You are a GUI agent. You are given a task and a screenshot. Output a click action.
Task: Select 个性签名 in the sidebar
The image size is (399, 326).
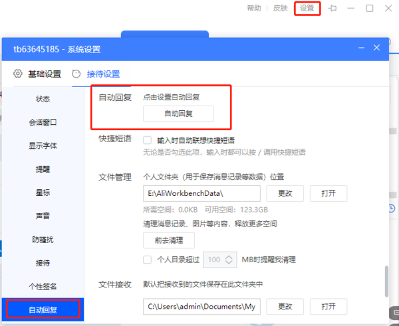[x=43, y=286]
